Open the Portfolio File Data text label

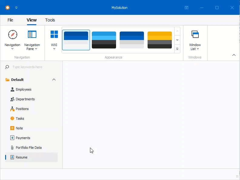tap(28, 148)
